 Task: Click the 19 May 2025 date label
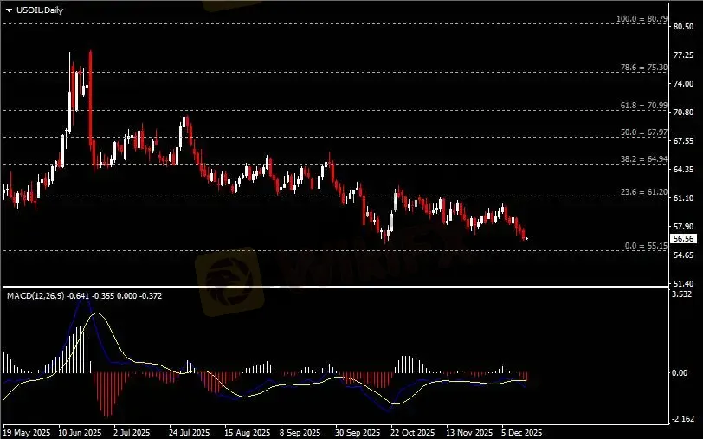coord(28,433)
